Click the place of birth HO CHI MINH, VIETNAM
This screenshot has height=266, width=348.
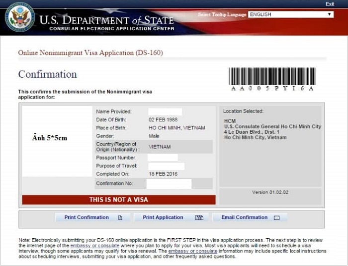click(177, 128)
